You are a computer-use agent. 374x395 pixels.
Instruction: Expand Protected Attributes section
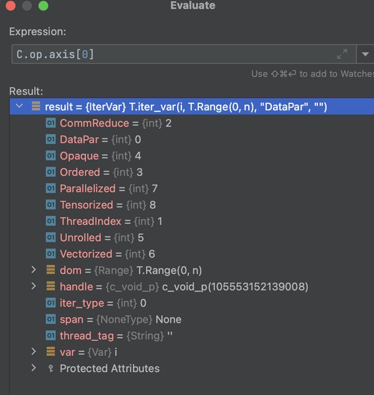click(34, 368)
